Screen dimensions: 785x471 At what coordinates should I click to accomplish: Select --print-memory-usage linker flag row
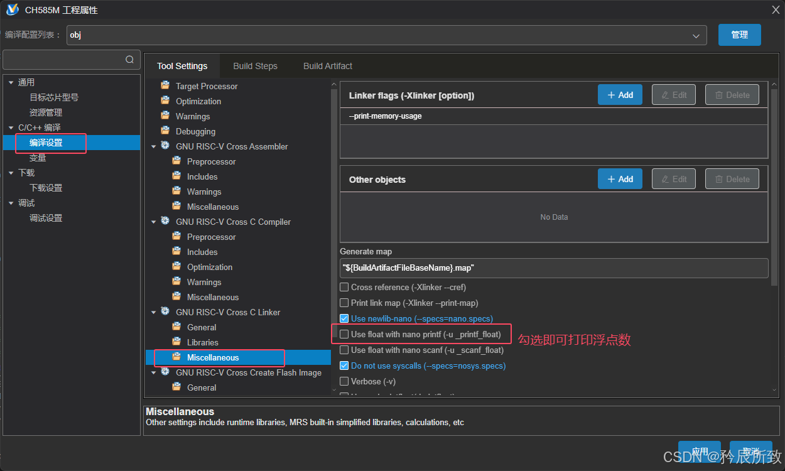tap(554, 116)
